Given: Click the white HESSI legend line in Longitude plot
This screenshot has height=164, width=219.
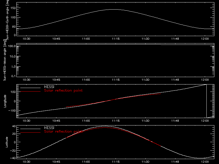Looking at the screenshot, I should 30,88.
